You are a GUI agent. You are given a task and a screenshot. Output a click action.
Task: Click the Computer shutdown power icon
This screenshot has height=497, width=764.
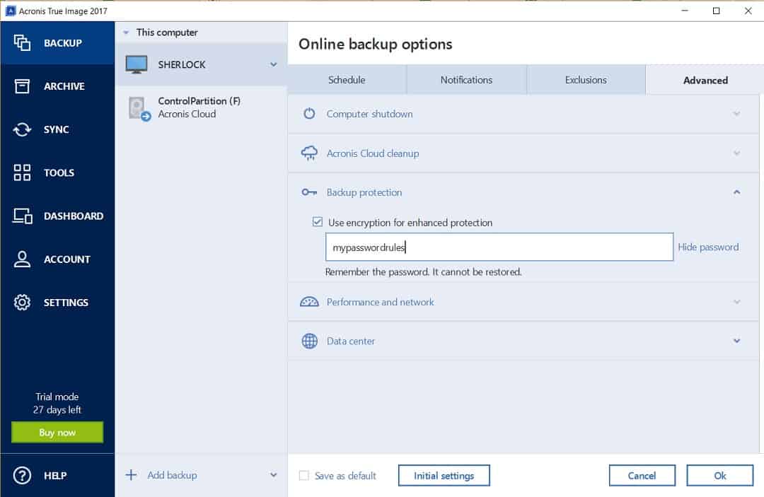pyautogui.click(x=309, y=113)
